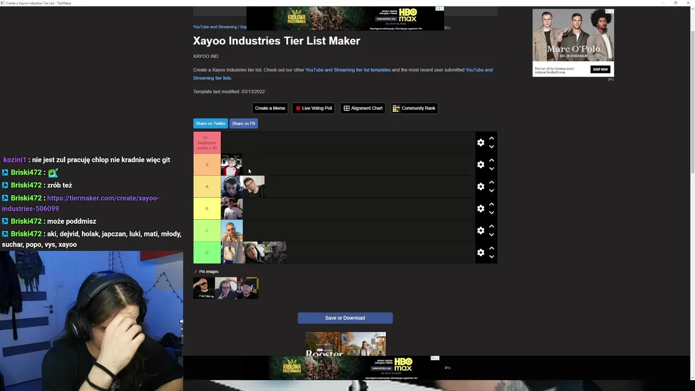Viewport: 695px width, 391px height.
Task: Open settings gear for the C tier row
Action: (x=481, y=230)
